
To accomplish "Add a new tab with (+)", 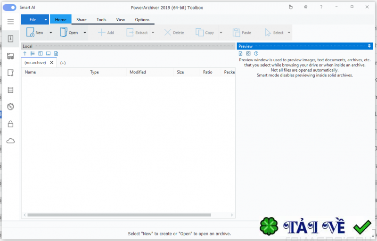I will coord(63,63).
